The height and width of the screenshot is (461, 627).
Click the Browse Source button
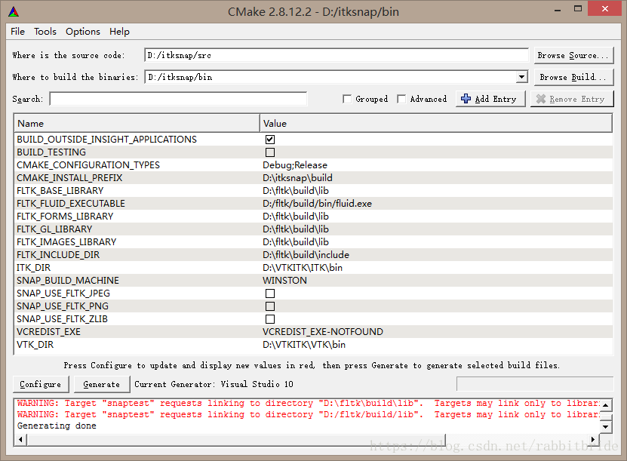pos(573,55)
